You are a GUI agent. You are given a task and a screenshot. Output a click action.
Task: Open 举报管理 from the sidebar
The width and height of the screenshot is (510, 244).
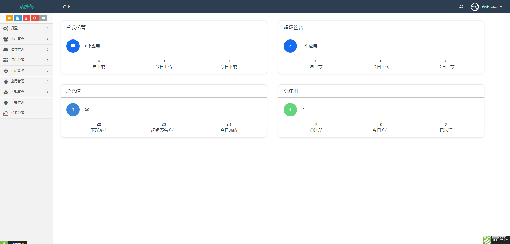click(x=26, y=113)
